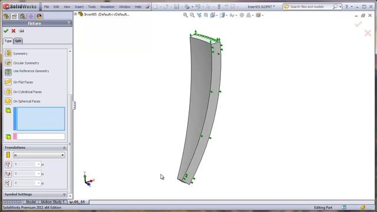377x212 pixels.
Task: Open Fixture panel help question mark
Action: pyautogui.click(x=68, y=23)
